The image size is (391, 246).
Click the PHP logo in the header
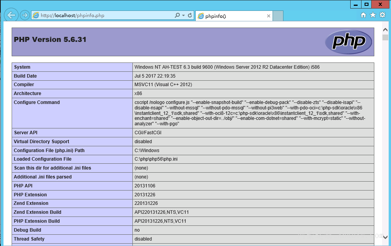click(348, 42)
